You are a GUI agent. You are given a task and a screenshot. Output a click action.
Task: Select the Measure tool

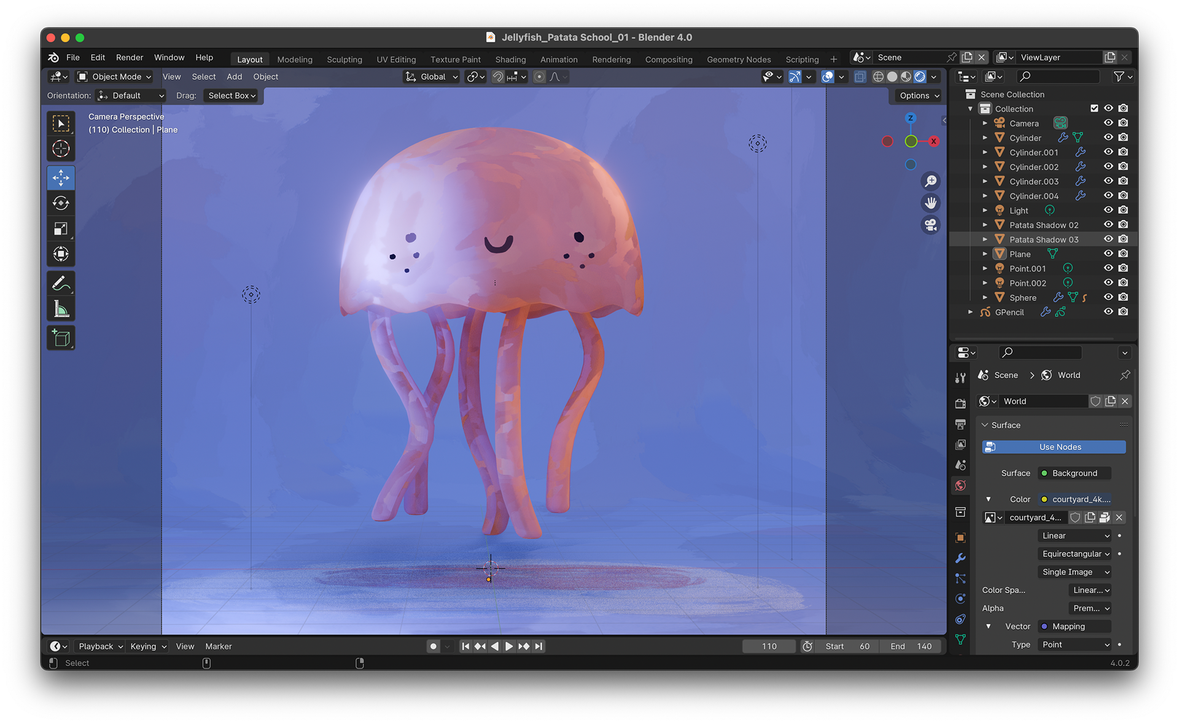click(61, 308)
